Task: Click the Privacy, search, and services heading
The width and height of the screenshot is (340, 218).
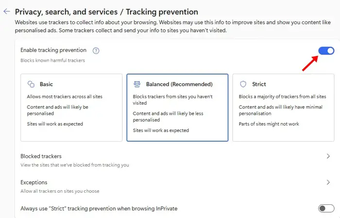Action: [66, 12]
